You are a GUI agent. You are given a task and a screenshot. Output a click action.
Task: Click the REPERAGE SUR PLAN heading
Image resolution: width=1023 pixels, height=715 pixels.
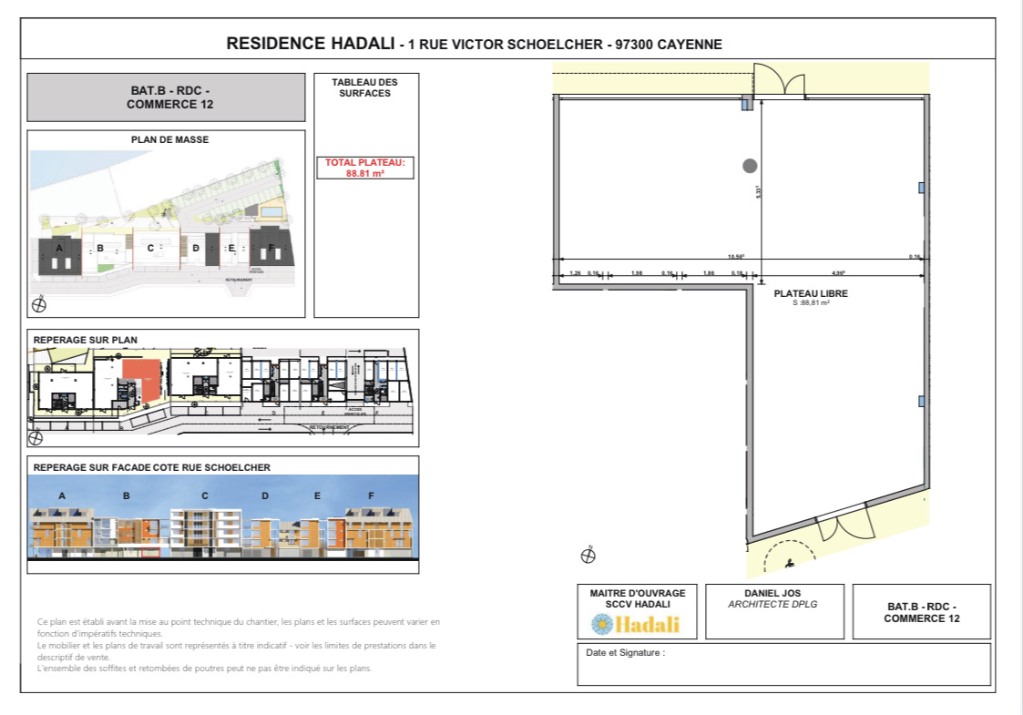pos(86,340)
